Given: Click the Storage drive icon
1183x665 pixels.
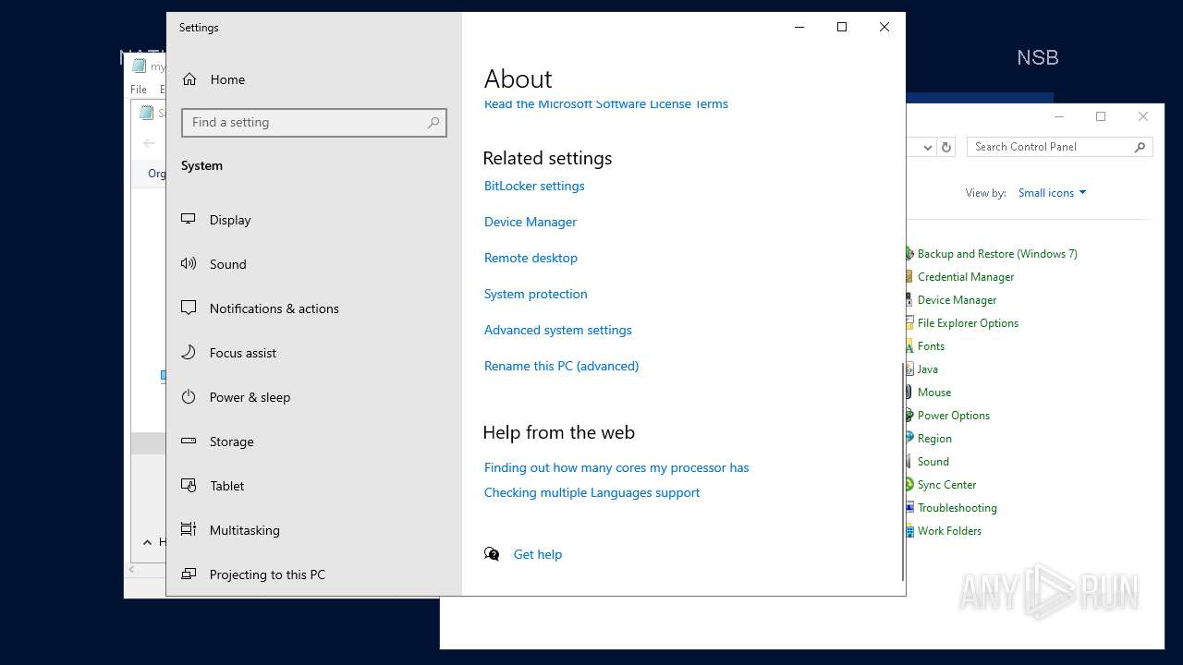Looking at the screenshot, I should click(x=189, y=441).
